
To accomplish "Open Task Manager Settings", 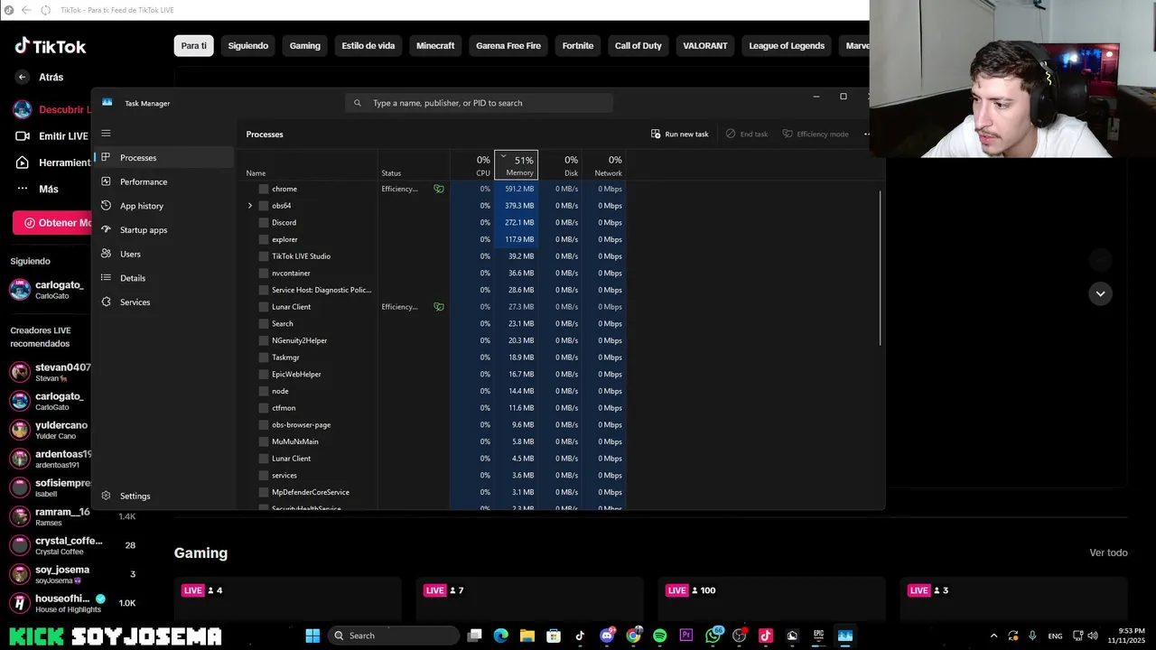I will [164, 496].
